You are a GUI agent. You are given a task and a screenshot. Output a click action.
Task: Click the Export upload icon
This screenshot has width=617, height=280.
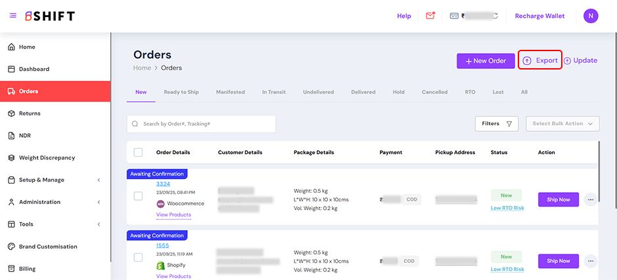pos(527,60)
